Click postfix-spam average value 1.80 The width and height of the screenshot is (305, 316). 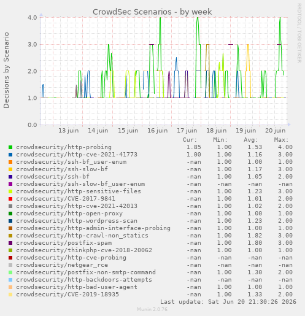(x=255, y=243)
